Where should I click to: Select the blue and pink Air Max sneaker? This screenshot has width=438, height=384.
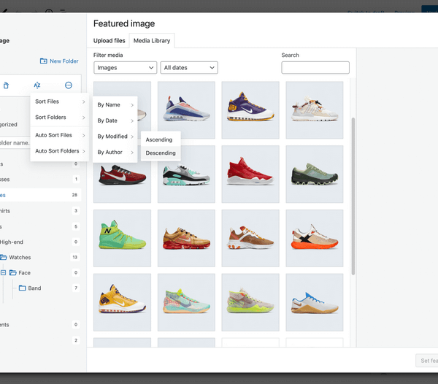point(186,110)
